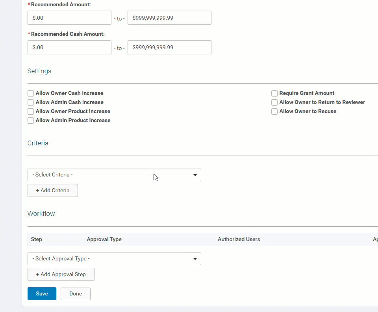Add a new approval step
Screen dimensions: 378x312
tap(61, 275)
